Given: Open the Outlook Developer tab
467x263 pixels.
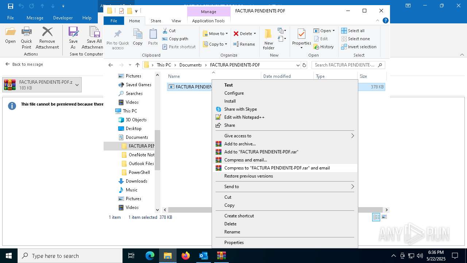Looking at the screenshot, I should 63,18.
